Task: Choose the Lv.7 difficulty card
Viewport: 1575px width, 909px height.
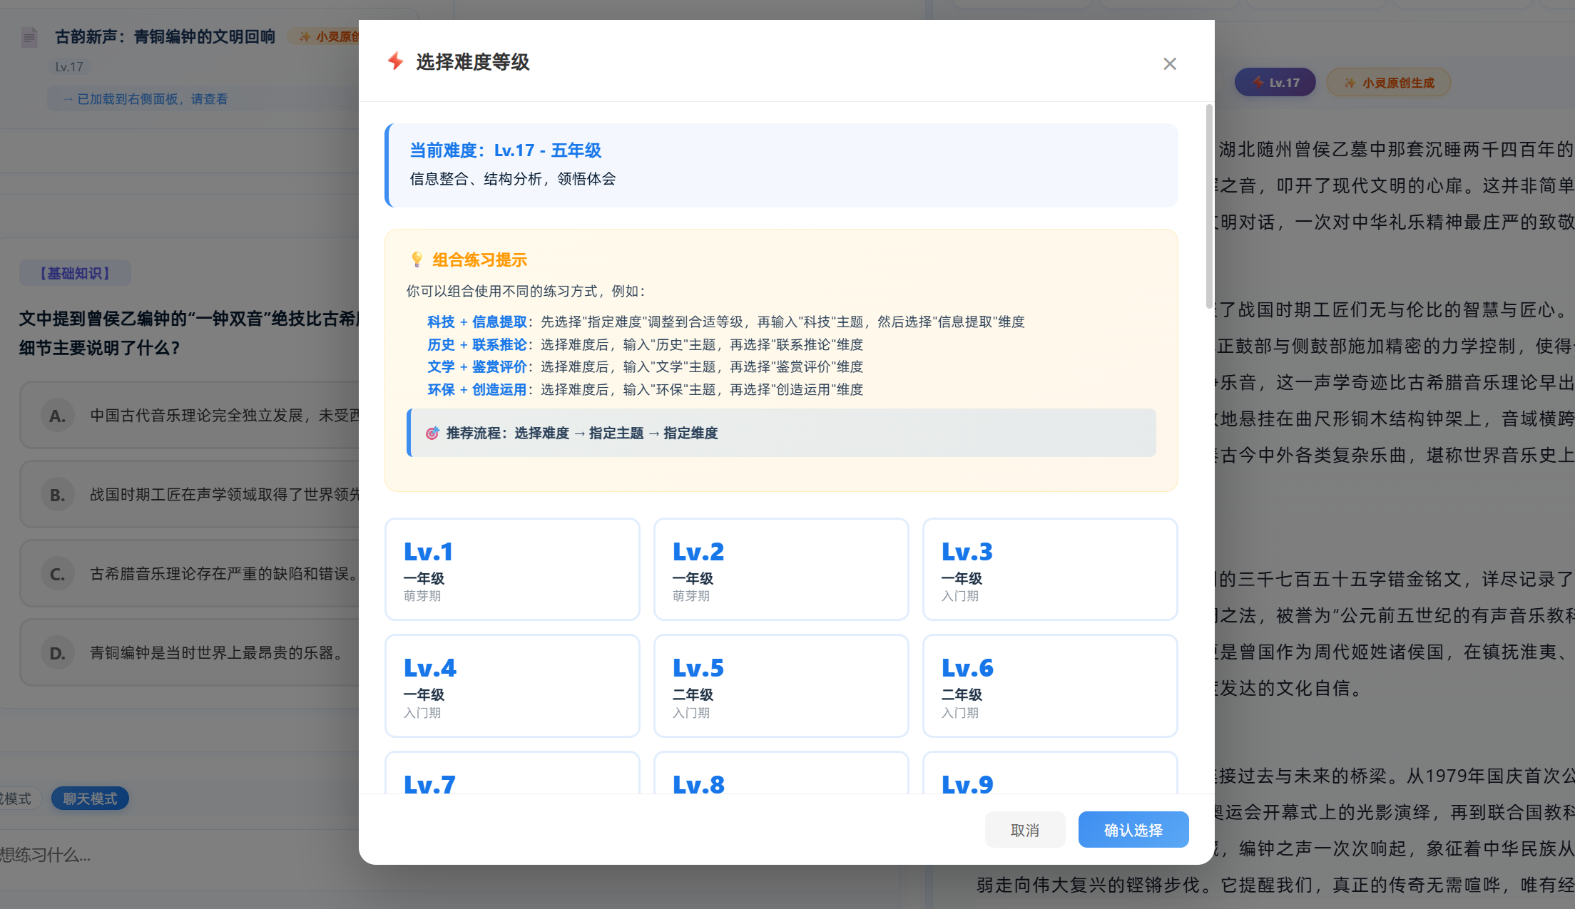Action: (512, 773)
